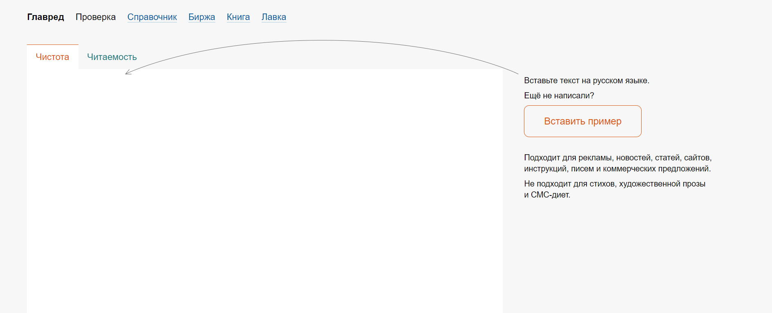772x313 pixels.
Task: Click the 'Вставьте текст на русском языке' hint
Action: [x=587, y=80]
